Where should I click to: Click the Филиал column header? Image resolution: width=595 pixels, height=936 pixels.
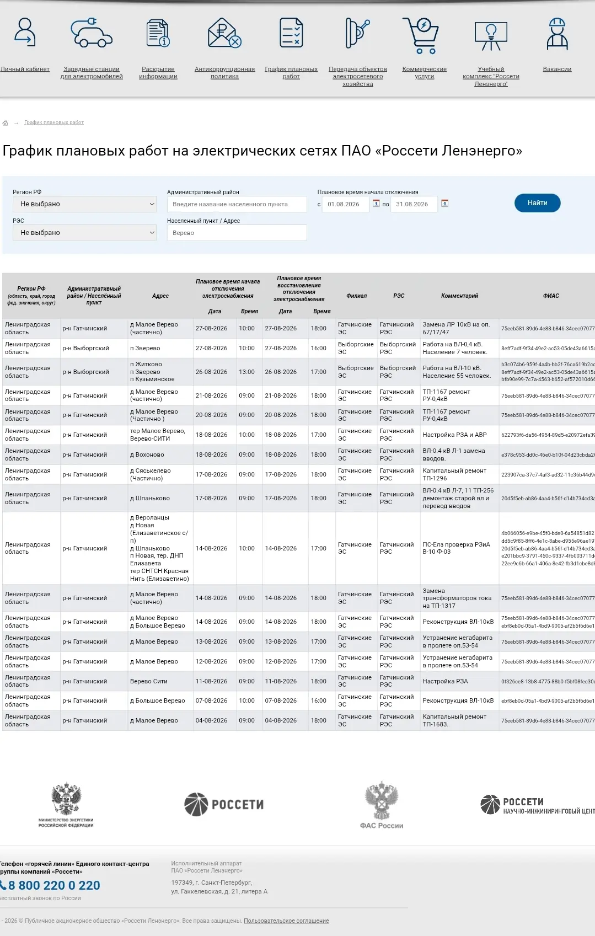tap(356, 296)
